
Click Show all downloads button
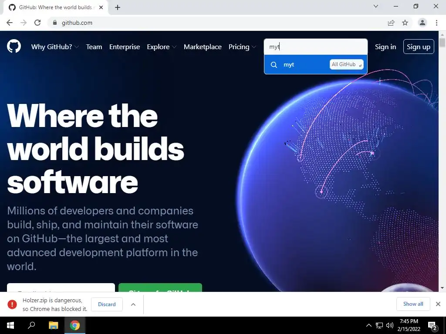click(413, 304)
